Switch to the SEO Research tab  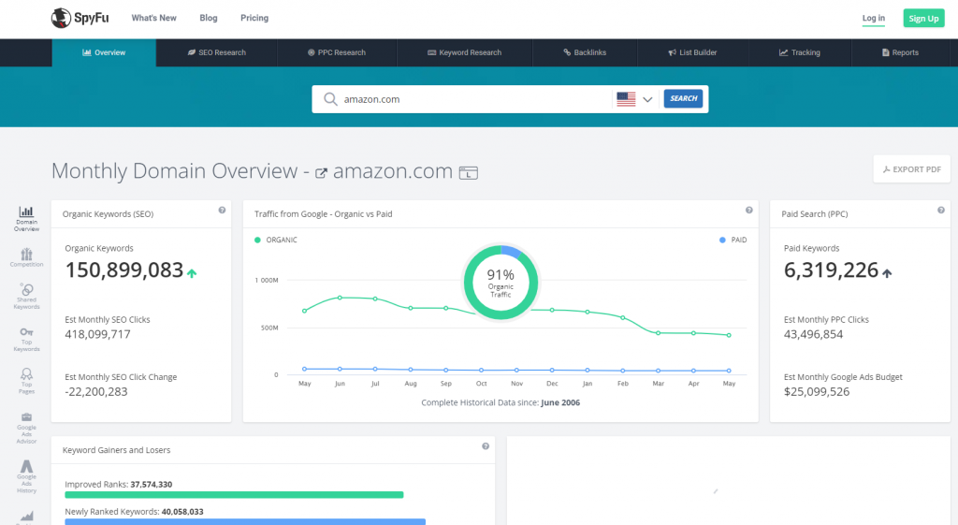pyautogui.click(x=216, y=52)
